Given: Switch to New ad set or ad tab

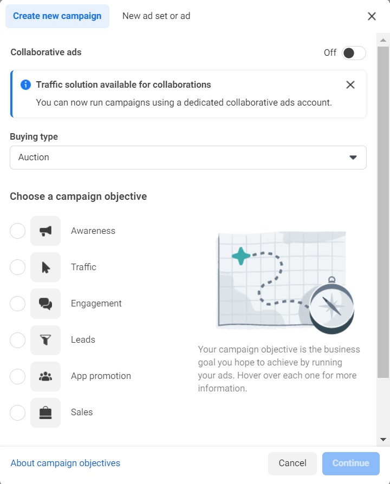Looking at the screenshot, I should click(156, 16).
